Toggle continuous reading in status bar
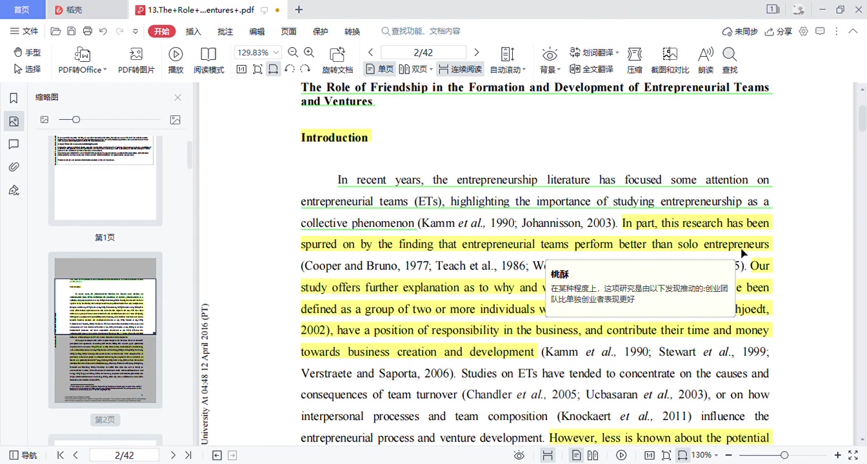This screenshot has height=464, width=867. point(548,455)
